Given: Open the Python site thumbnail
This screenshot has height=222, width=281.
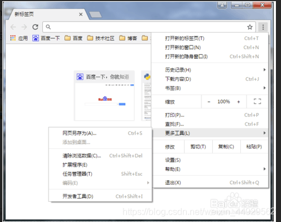Looking at the screenshot, I should click(x=146, y=96).
